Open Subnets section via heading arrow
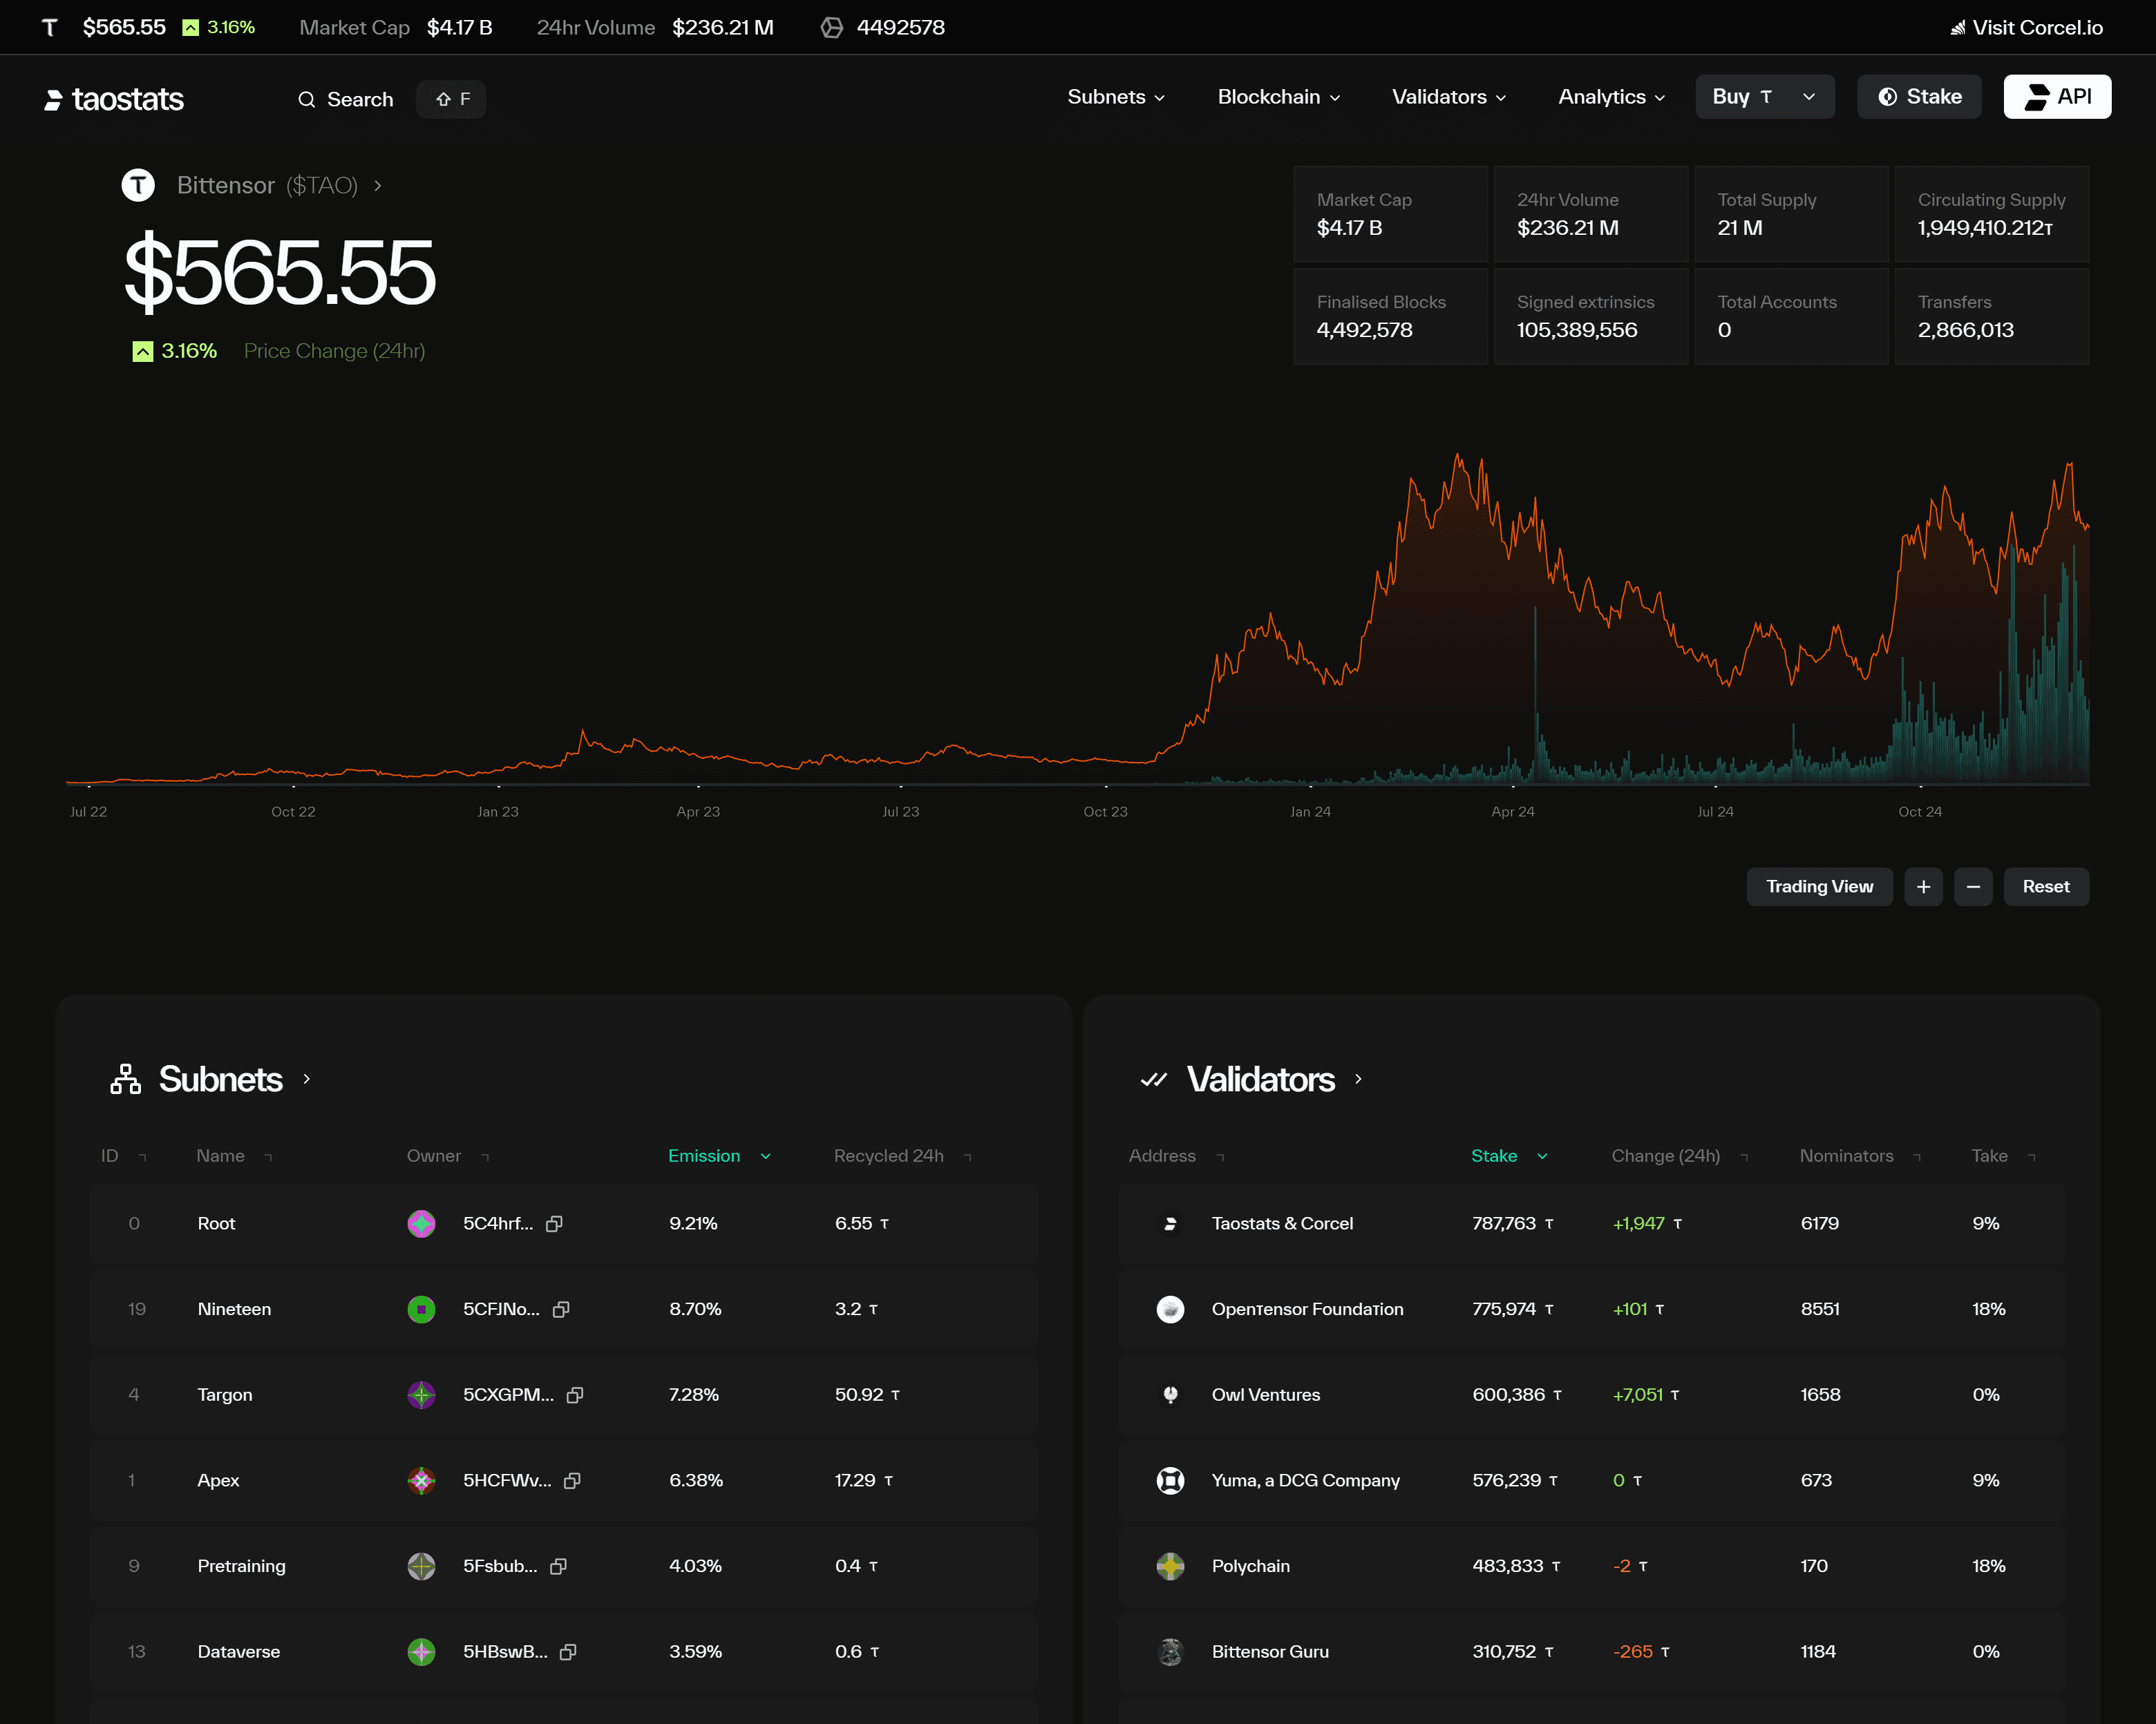2156x1724 pixels. [307, 1080]
